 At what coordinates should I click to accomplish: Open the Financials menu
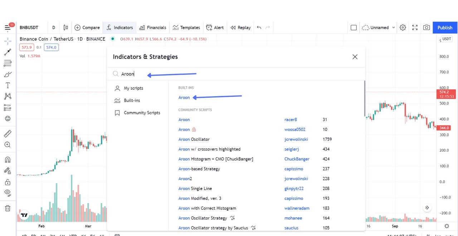point(153,28)
